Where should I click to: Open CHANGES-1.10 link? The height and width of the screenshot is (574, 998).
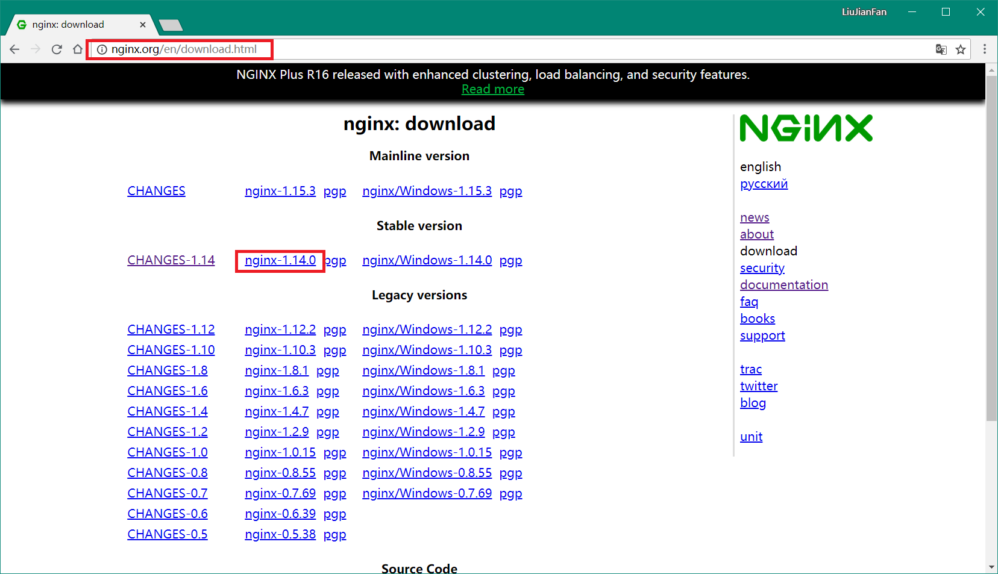(171, 350)
